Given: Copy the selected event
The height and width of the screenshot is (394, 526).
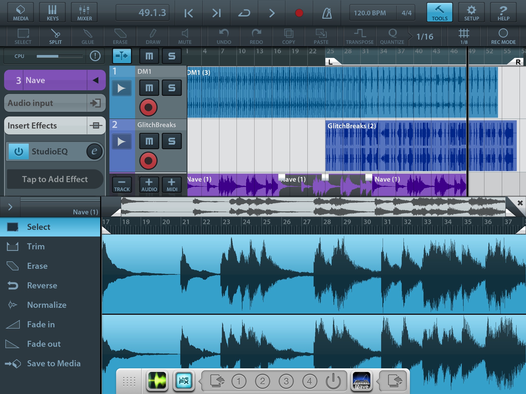Looking at the screenshot, I should [289, 36].
